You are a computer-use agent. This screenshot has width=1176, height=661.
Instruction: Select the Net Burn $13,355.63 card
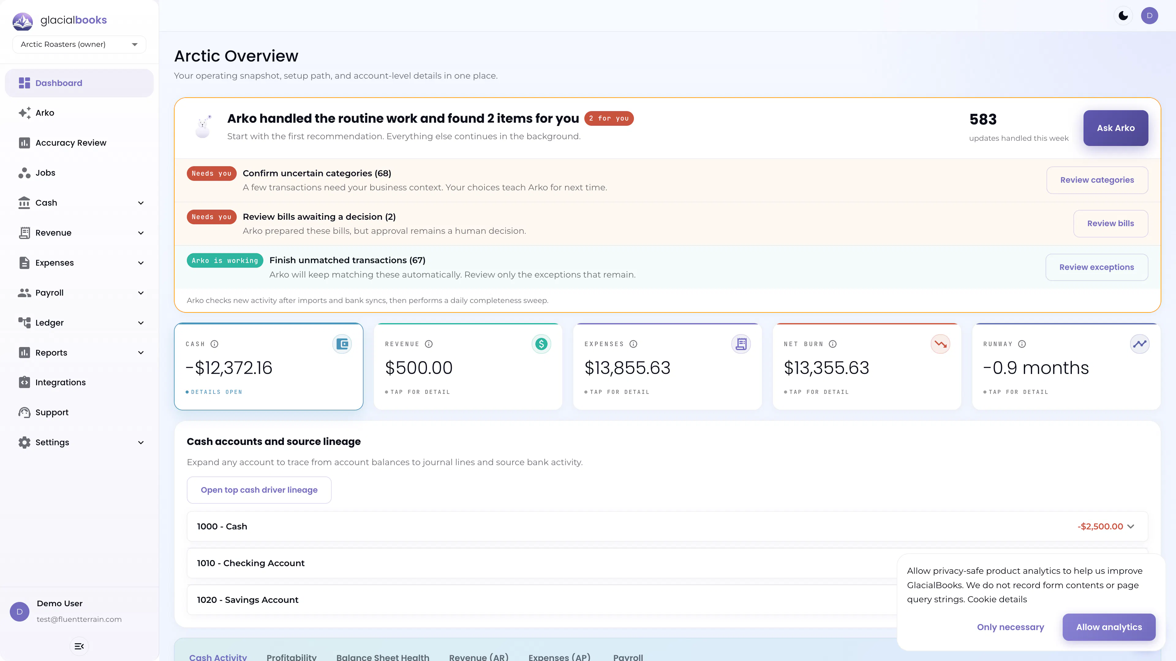click(x=867, y=367)
